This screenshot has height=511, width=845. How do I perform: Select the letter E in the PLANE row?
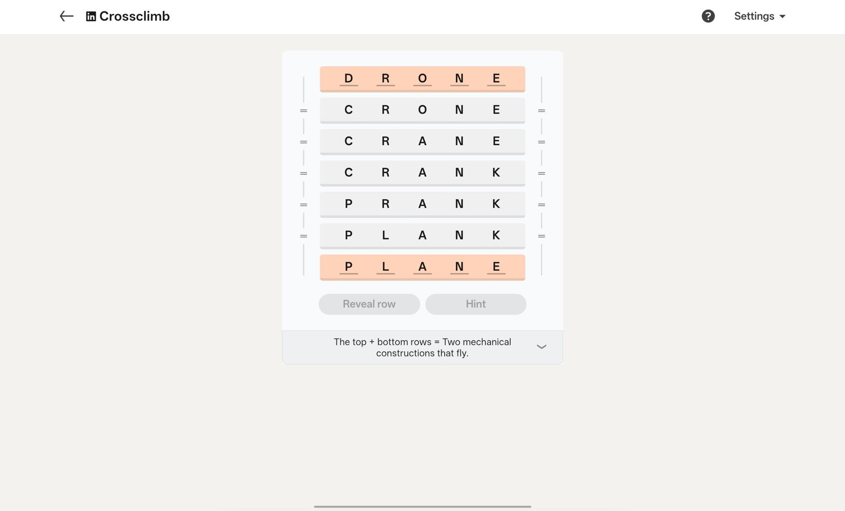(x=495, y=267)
